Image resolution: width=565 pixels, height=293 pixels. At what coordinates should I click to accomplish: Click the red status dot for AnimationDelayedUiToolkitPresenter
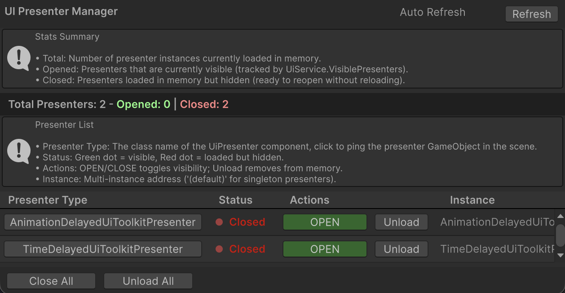click(x=219, y=222)
